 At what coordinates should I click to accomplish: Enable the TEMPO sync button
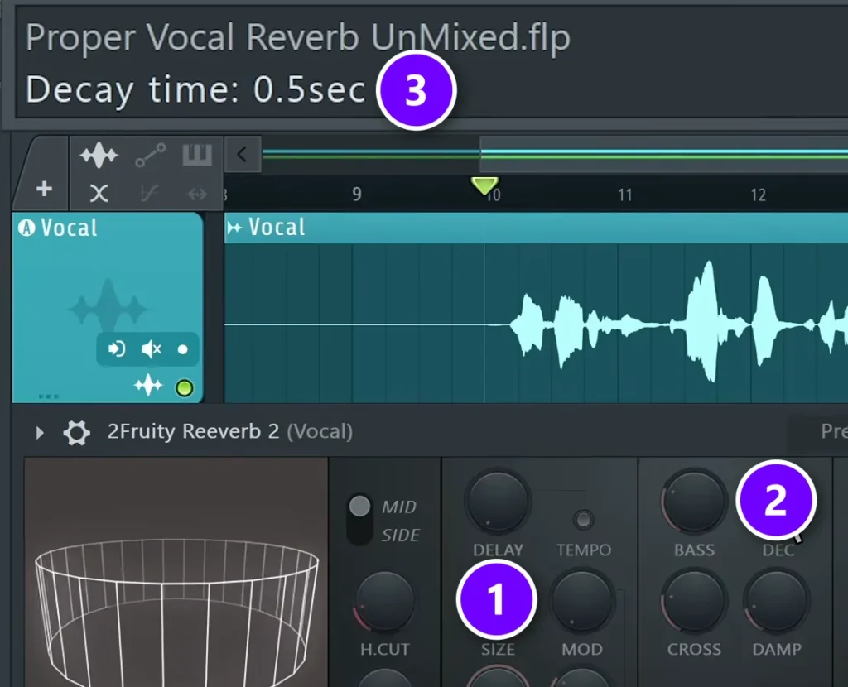click(583, 520)
